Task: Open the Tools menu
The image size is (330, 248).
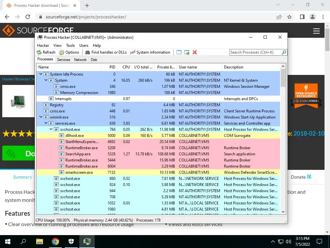Action: [x=70, y=46]
